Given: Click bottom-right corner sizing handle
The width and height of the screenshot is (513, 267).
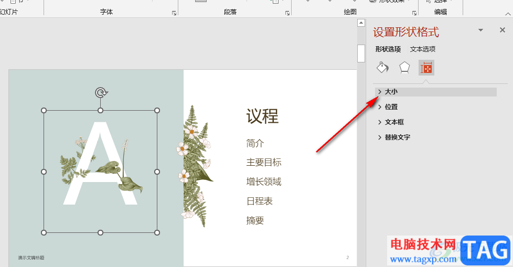Looking at the screenshot, I should point(157,233).
